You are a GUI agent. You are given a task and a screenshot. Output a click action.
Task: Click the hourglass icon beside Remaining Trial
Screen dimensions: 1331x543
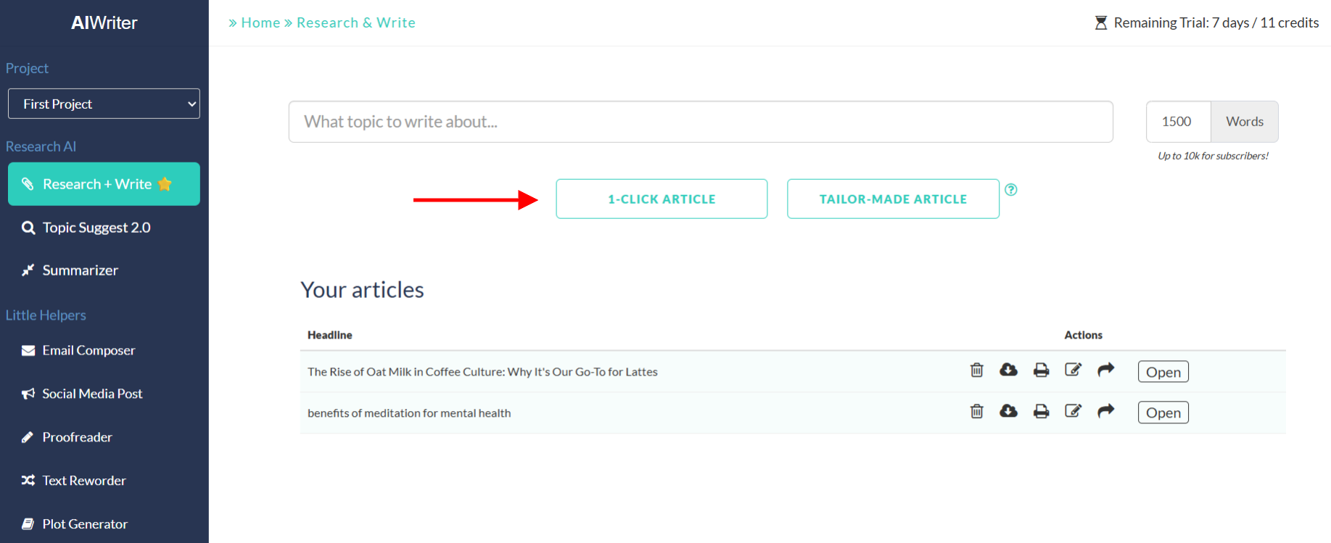point(1101,23)
